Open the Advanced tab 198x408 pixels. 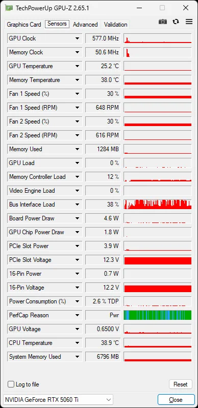(x=85, y=25)
